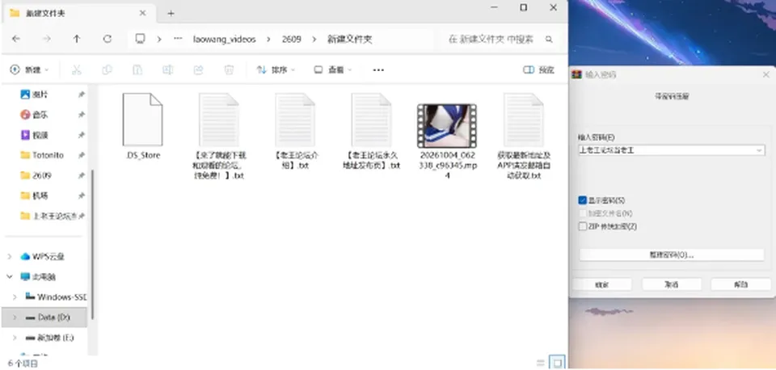776x370 pixels.
Task: Expand the WPS云盘 tree node
Action: click(x=10, y=256)
